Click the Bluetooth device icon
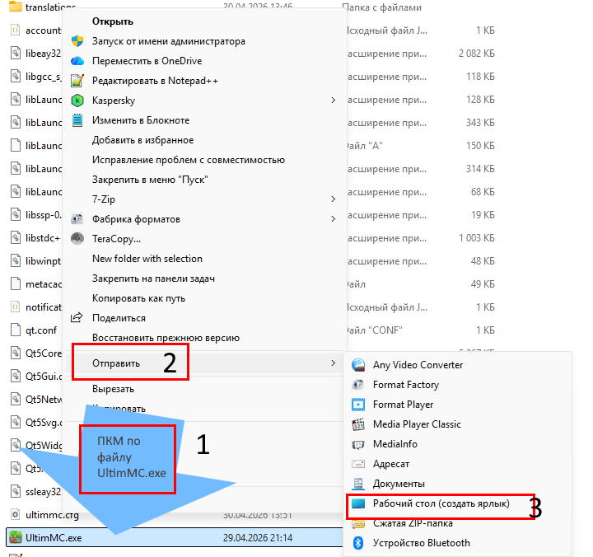This screenshot has width=593, height=557. click(x=357, y=543)
